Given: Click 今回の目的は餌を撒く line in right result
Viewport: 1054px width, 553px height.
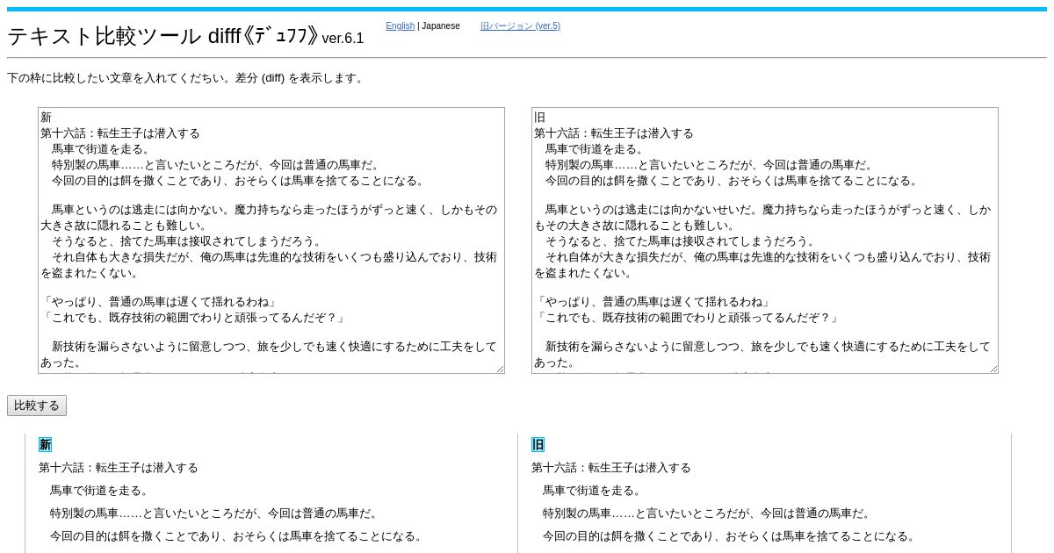Looking at the screenshot, I should [730, 536].
